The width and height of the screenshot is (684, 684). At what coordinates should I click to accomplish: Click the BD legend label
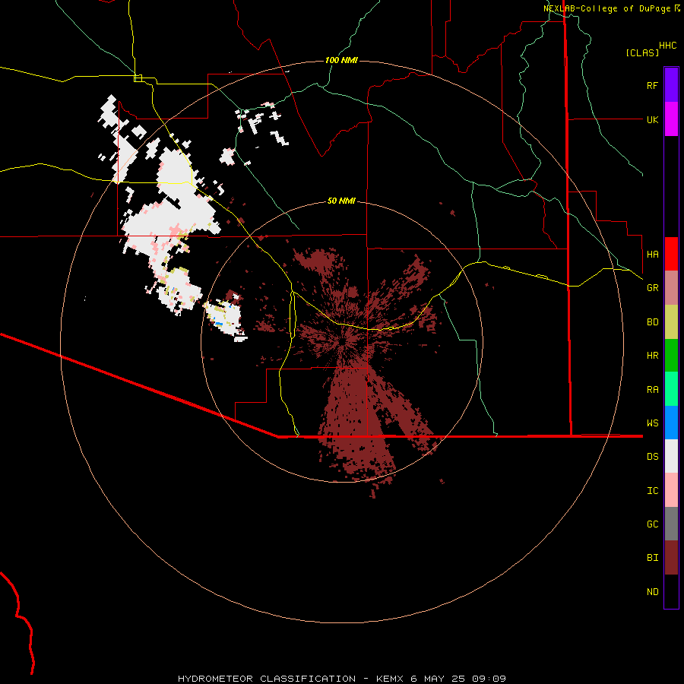(x=652, y=322)
